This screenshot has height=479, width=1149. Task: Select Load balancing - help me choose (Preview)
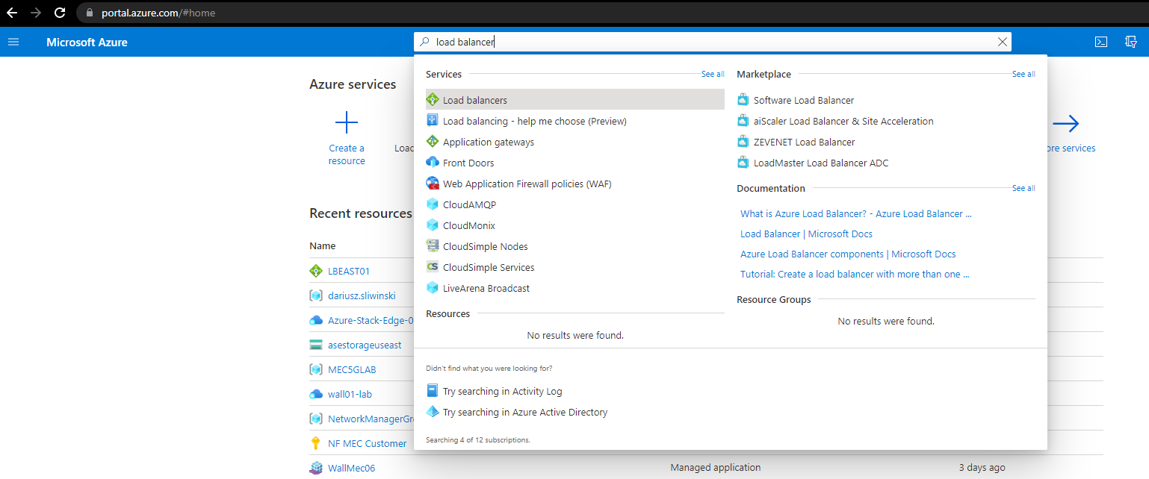click(x=534, y=121)
